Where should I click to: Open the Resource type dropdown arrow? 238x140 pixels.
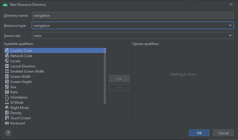(x=230, y=25)
